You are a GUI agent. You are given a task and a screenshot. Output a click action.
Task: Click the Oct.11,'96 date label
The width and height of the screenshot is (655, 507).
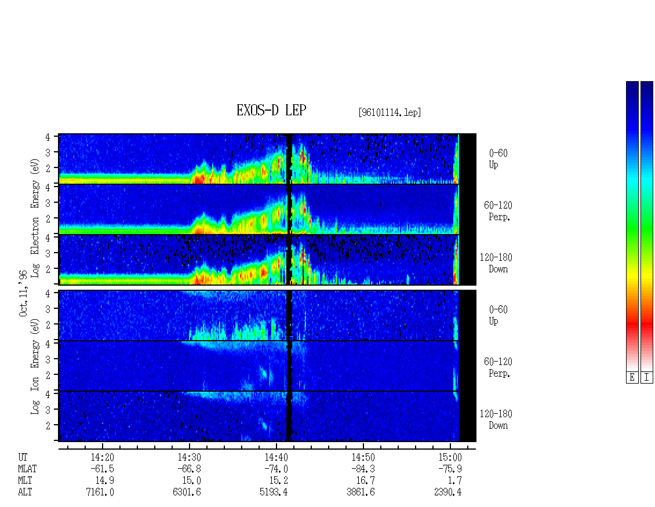(x=23, y=293)
